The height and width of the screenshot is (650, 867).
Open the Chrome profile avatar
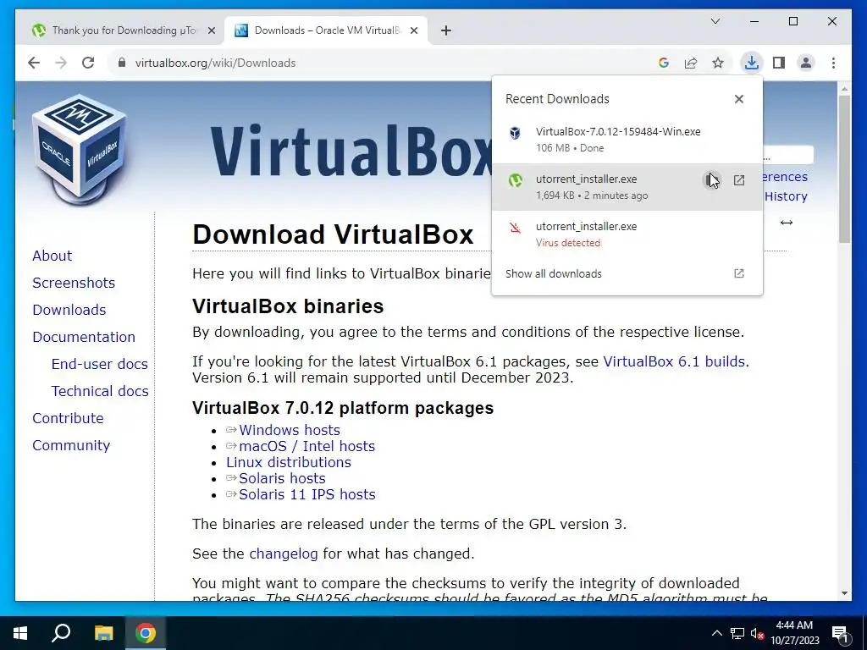[806, 63]
